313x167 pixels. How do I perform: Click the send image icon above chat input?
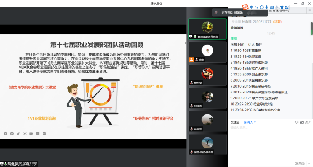pos(302,122)
